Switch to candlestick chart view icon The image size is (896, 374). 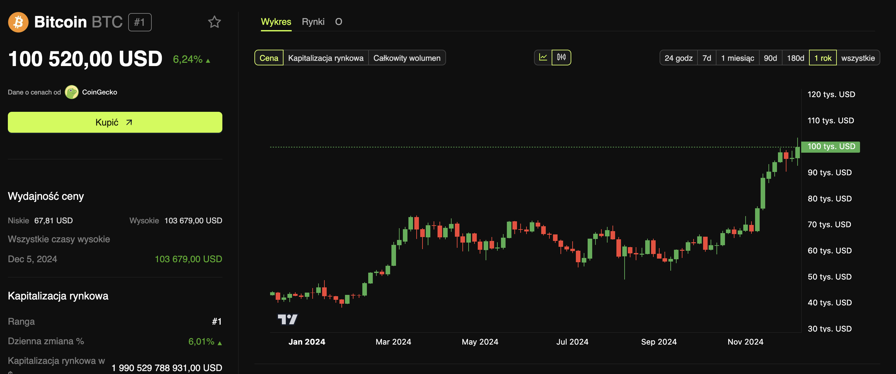pyautogui.click(x=561, y=57)
